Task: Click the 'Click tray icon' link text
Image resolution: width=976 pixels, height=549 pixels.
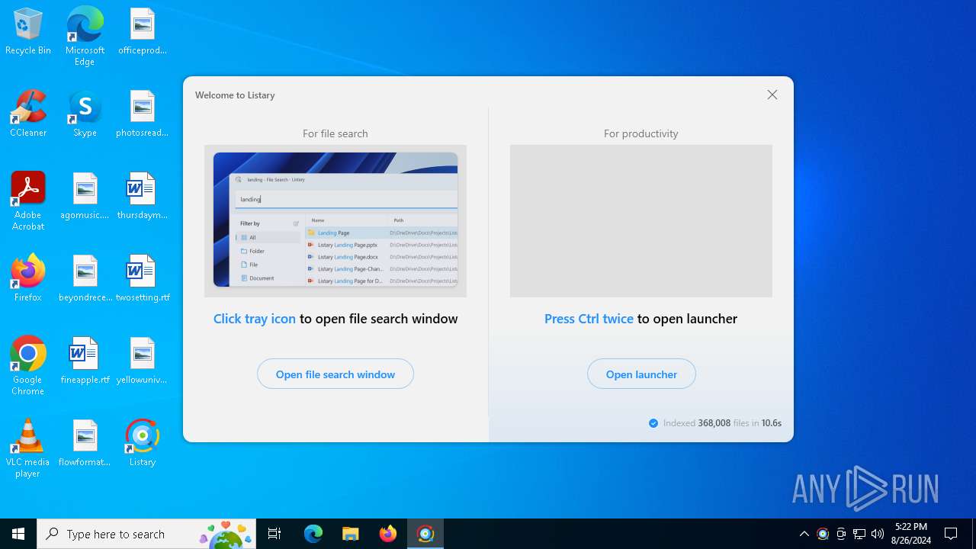Action: point(255,319)
